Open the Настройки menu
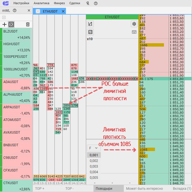Screen dimensions: 192x192 21,3
